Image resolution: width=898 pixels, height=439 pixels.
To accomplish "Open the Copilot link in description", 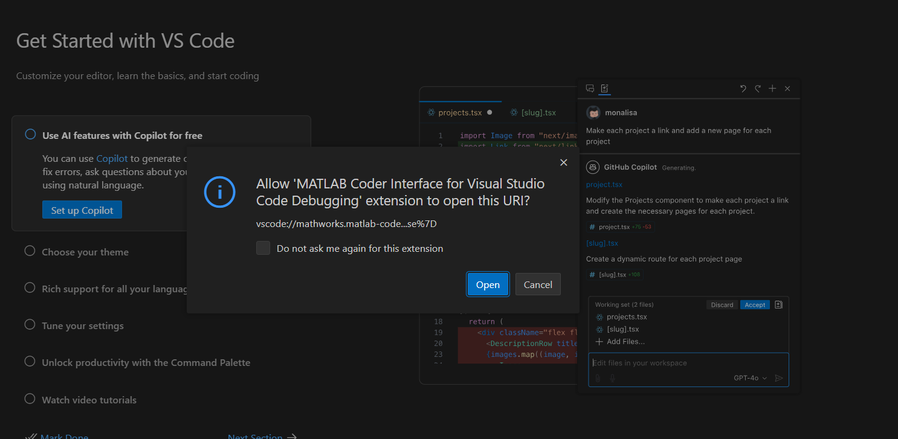I will [112, 158].
